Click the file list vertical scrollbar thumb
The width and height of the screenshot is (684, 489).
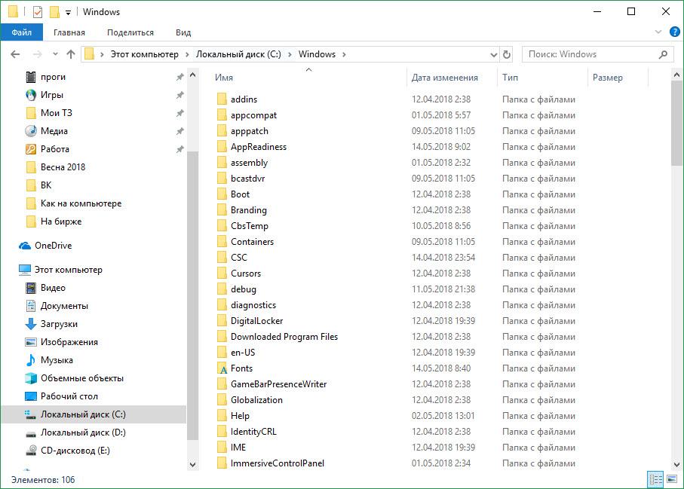click(676, 124)
